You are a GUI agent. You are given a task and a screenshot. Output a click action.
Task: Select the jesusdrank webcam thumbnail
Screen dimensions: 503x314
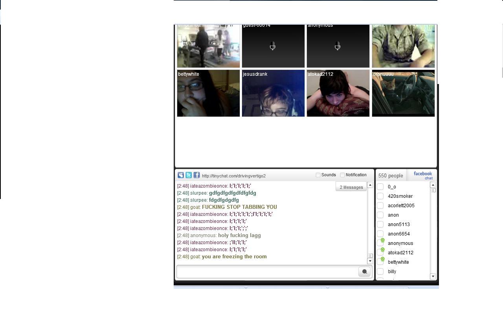point(273,93)
